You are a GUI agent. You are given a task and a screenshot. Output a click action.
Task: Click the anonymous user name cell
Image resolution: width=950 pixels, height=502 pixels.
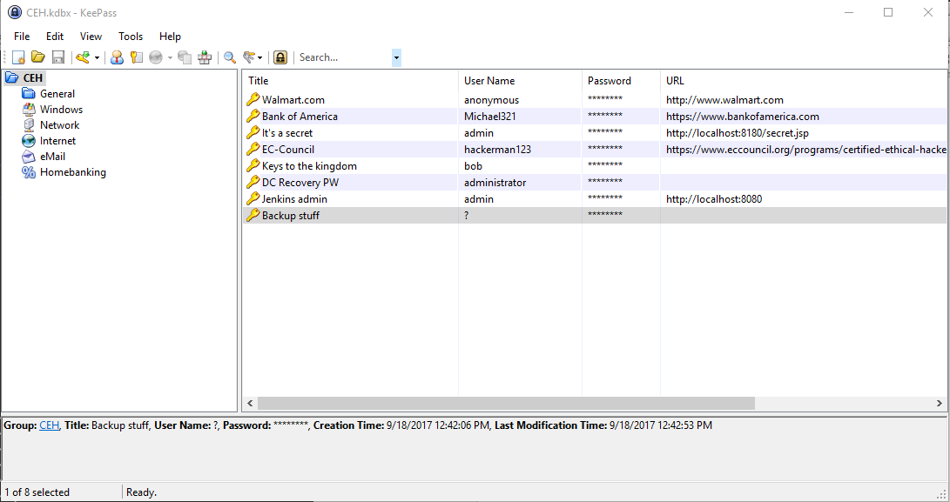(x=491, y=100)
